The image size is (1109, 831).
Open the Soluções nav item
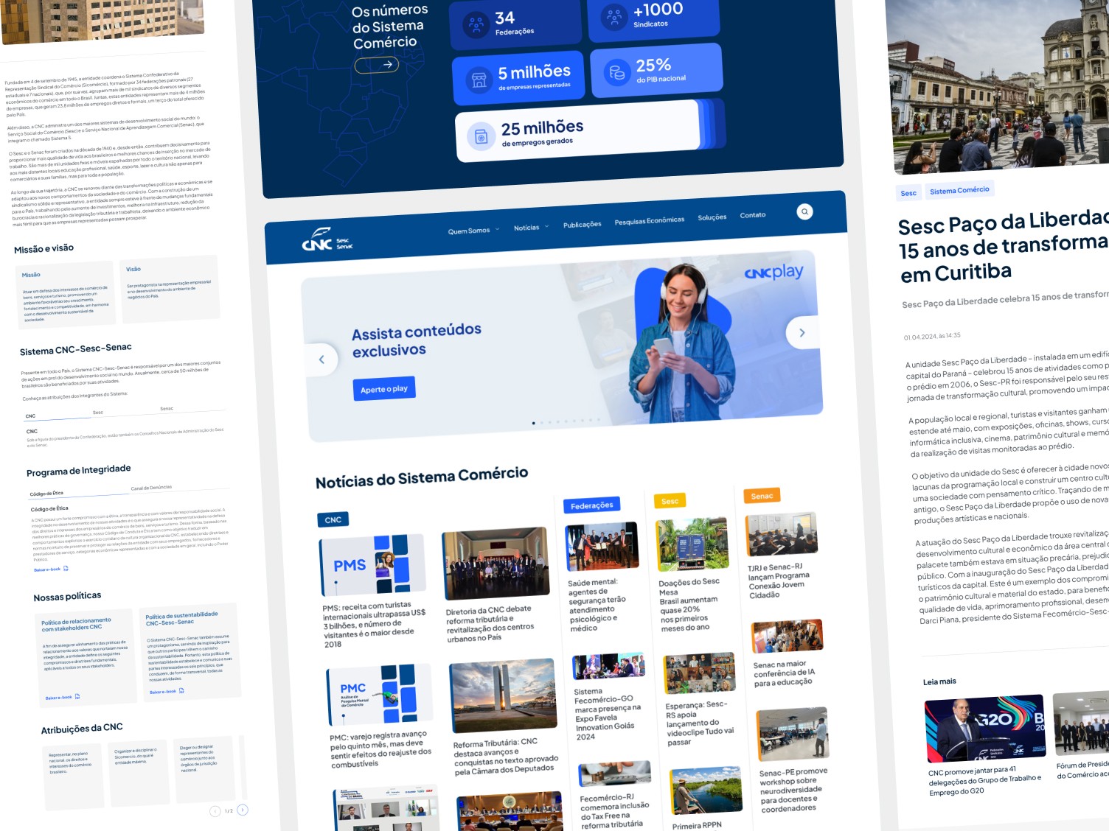pos(712,217)
